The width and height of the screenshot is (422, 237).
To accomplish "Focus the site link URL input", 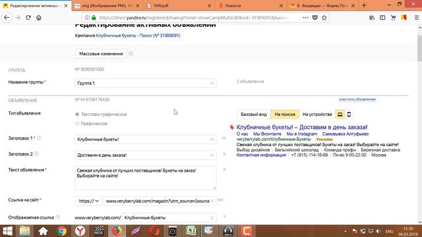I will (x=160, y=201).
